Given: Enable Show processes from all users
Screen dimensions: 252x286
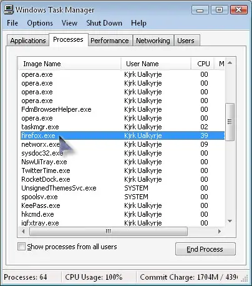Looking at the screenshot, I should 21,247.
